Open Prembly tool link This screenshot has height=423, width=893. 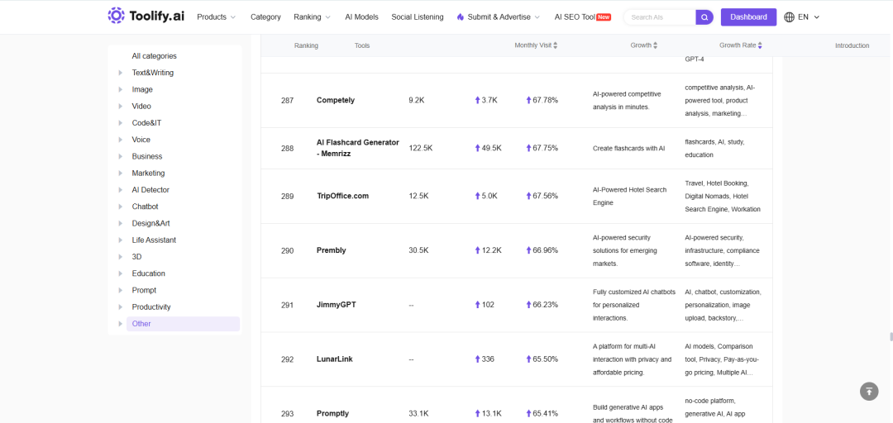point(332,250)
